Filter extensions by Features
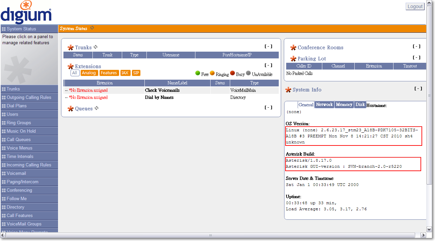435x241 pixels. click(x=109, y=73)
